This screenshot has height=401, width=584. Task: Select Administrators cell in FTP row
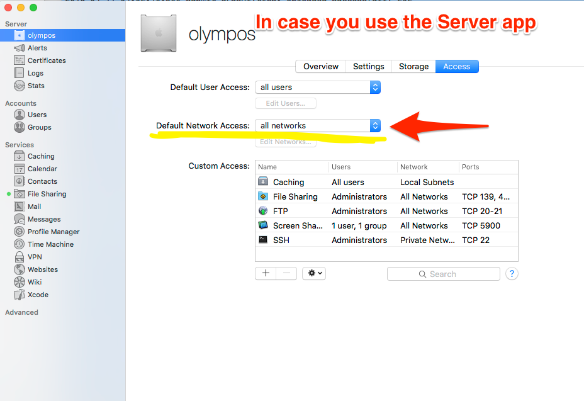(x=359, y=212)
